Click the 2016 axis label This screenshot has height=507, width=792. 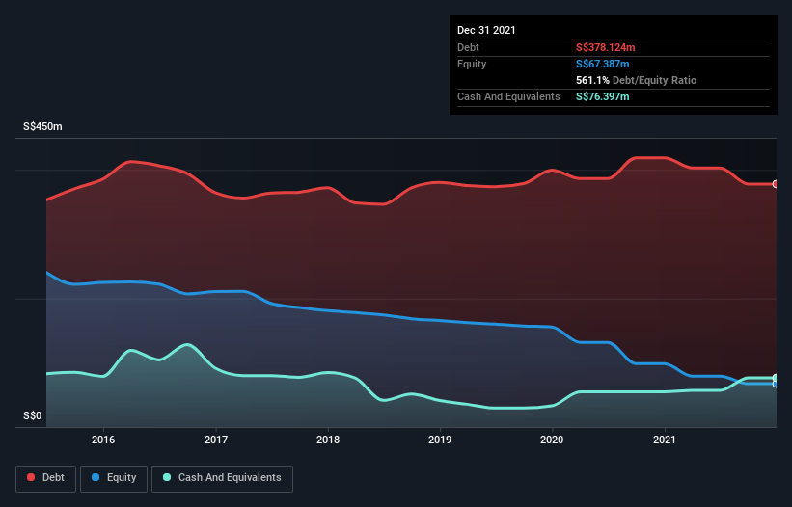click(103, 440)
